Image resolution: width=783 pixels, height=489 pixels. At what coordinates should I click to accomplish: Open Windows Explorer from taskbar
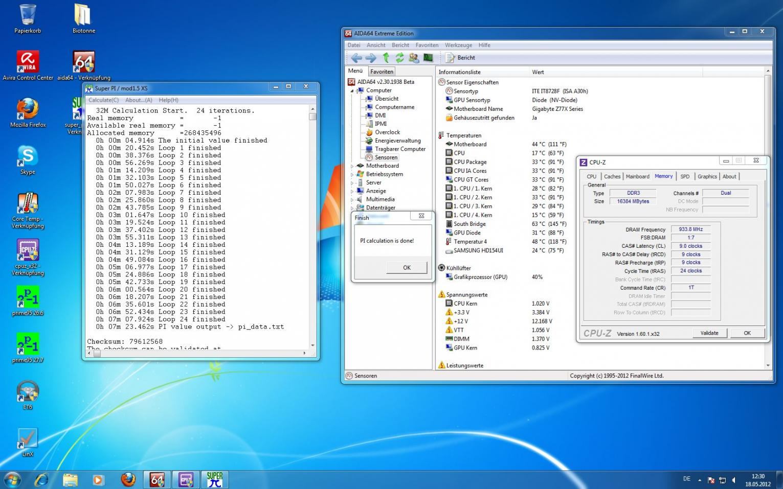coord(70,480)
